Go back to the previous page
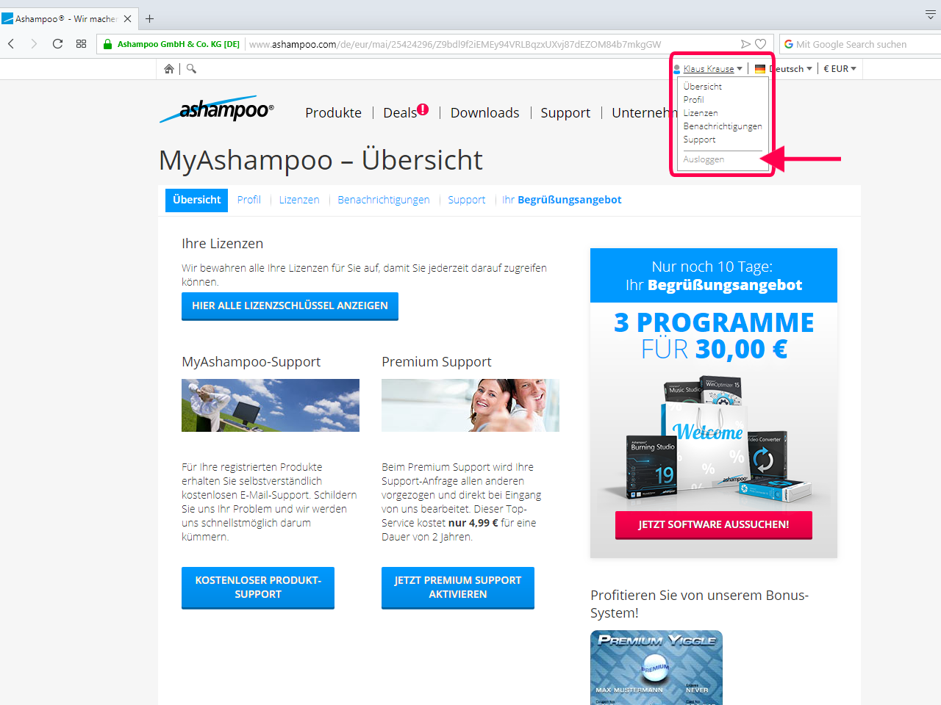The height and width of the screenshot is (705, 941). (11, 44)
